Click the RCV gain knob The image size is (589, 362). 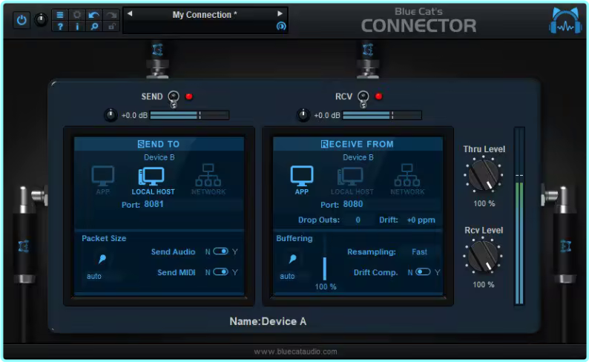[303, 115]
